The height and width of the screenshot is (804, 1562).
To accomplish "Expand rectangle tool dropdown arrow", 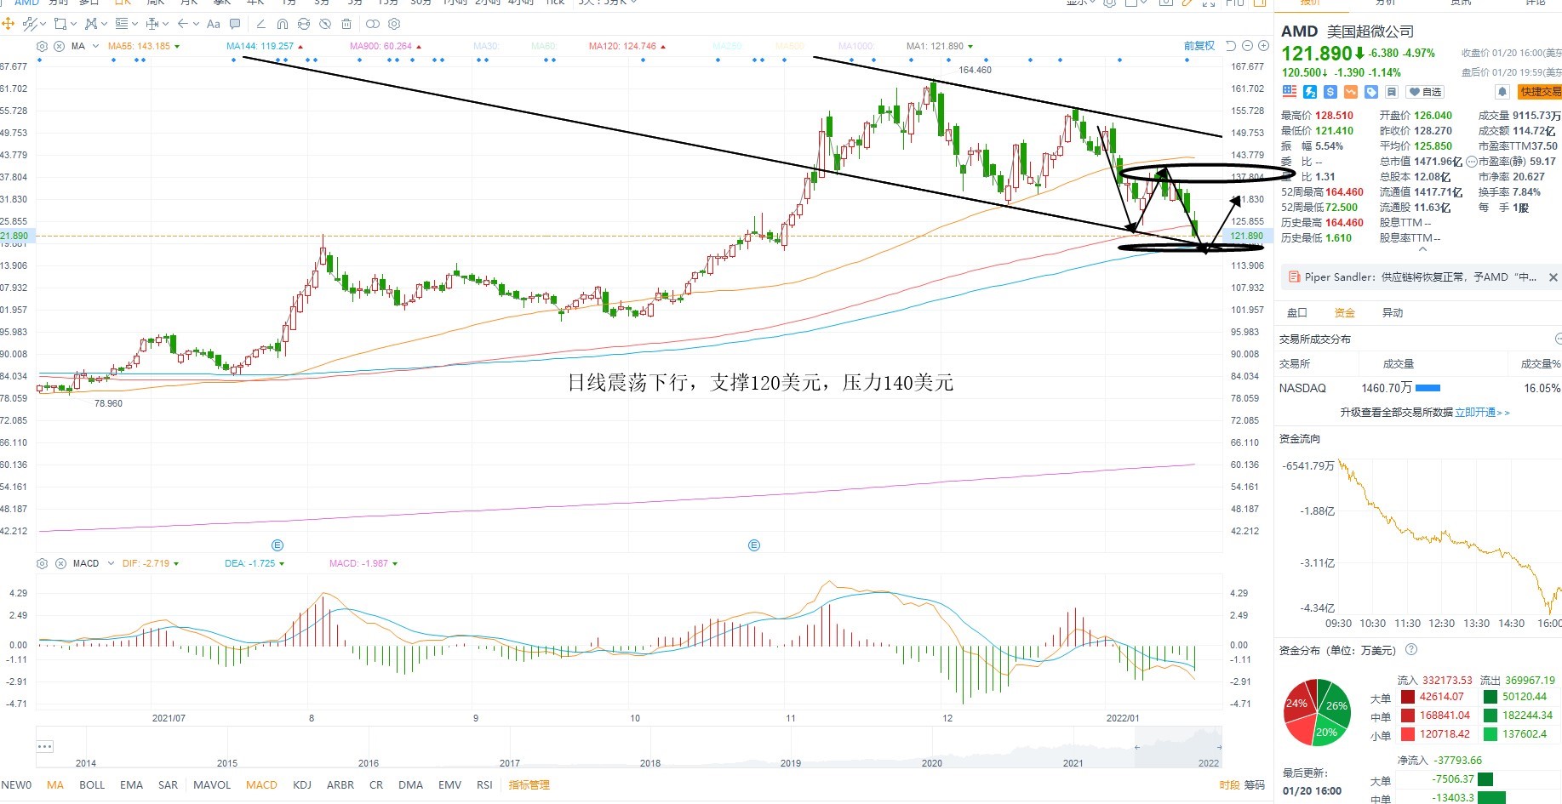I will click(73, 24).
